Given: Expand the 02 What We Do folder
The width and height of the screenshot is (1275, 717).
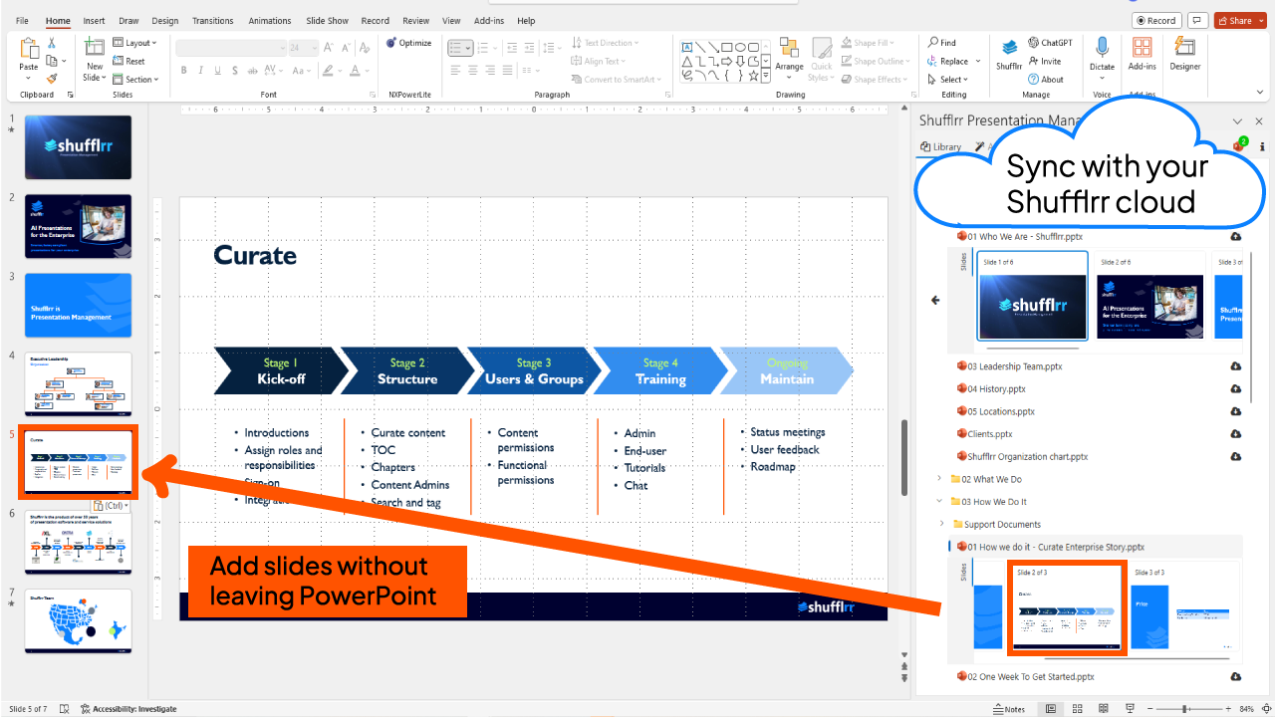Looking at the screenshot, I should (x=938, y=479).
